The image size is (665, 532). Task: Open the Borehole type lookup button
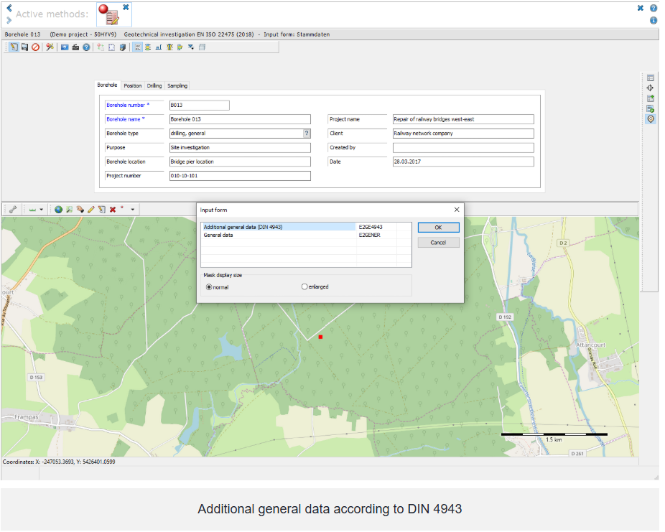tap(307, 134)
